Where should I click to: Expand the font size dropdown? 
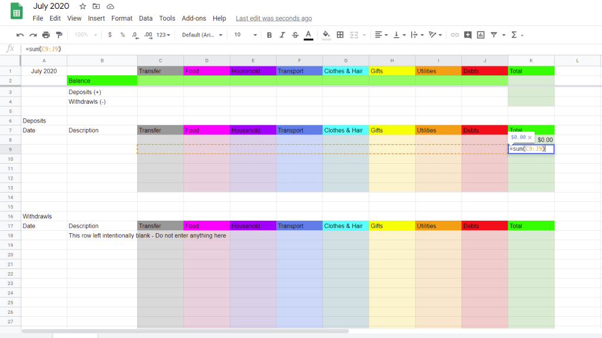[x=245, y=35]
